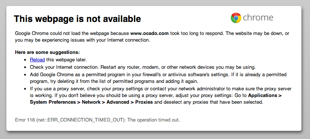Click the bullet before 'Add Google Chrome'
310x139 pixels.
25,75
